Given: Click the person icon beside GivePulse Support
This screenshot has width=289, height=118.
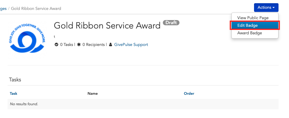Looking at the screenshot, I should click(110, 44).
